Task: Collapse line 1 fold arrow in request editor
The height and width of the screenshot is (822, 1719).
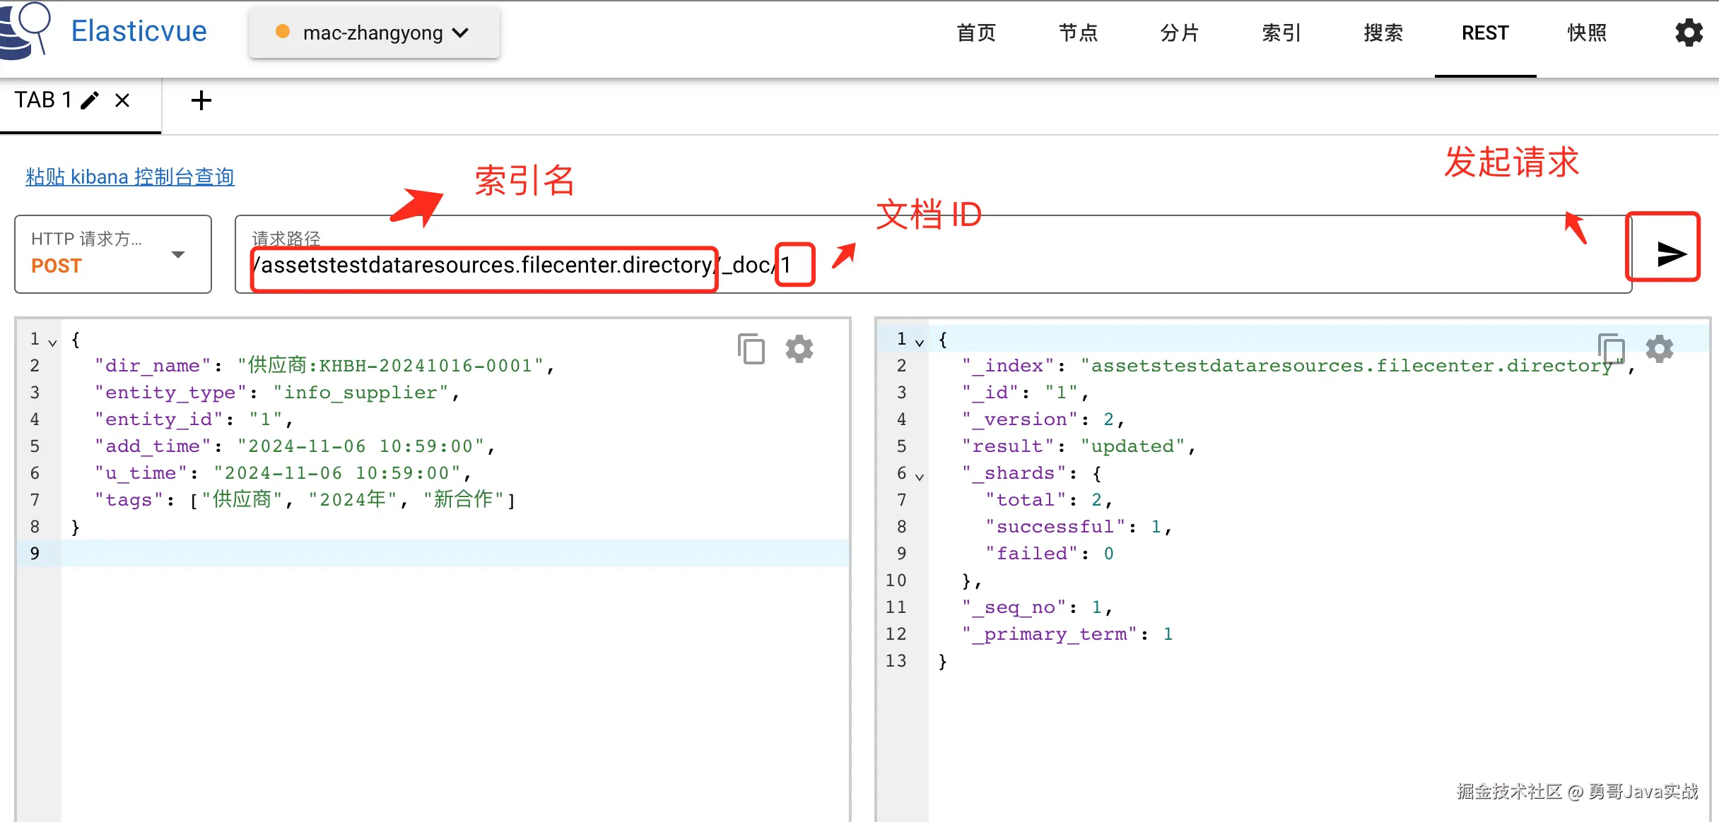Action: coord(52,342)
